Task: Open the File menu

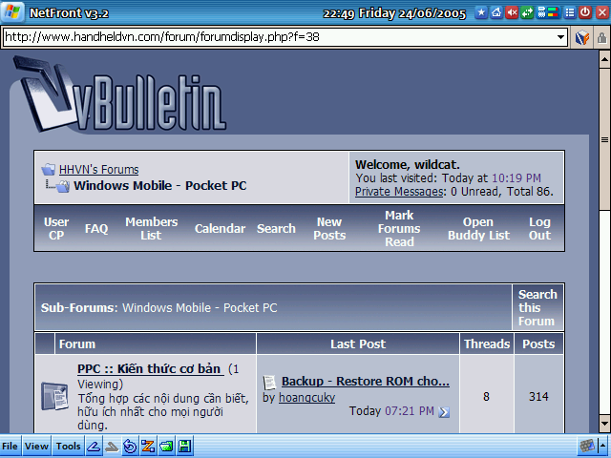Action: click(x=10, y=446)
